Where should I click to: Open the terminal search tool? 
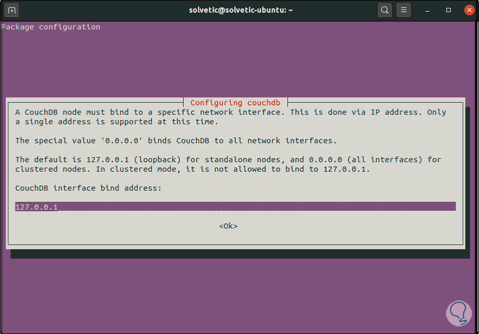385,11
